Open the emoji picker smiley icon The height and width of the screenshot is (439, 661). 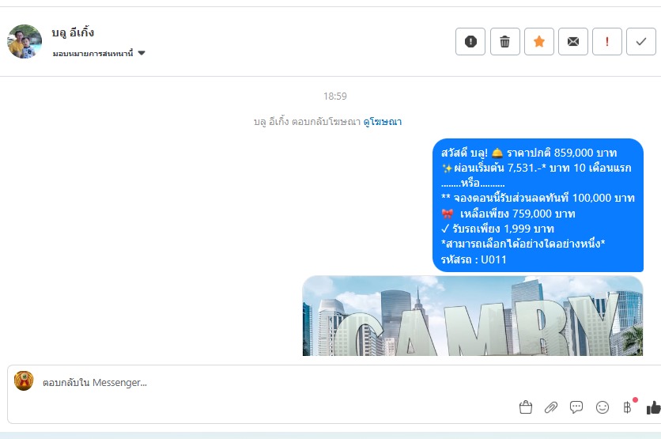click(602, 407)
